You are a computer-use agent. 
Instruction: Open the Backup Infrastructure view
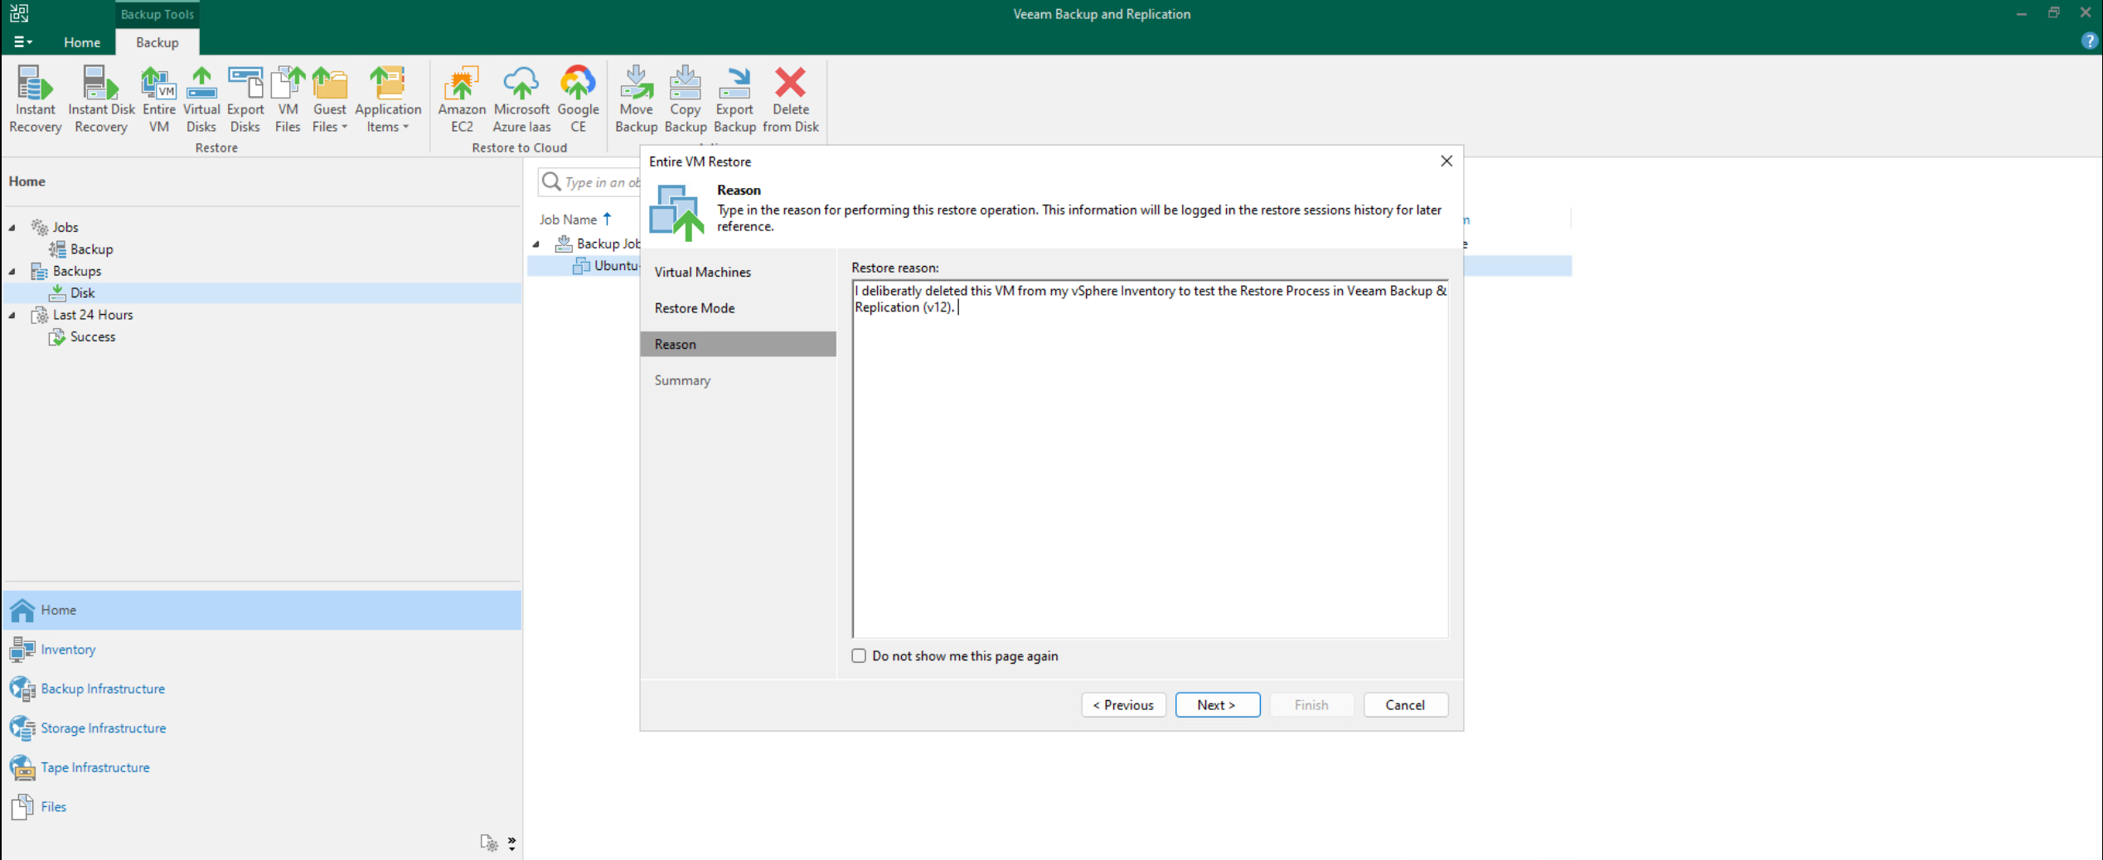pos(103,688)
